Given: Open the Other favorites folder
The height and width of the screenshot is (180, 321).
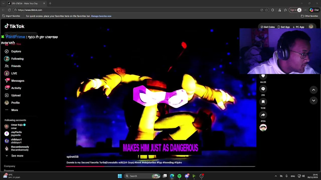Looking at the screenshot, I should tap(309, 16).
